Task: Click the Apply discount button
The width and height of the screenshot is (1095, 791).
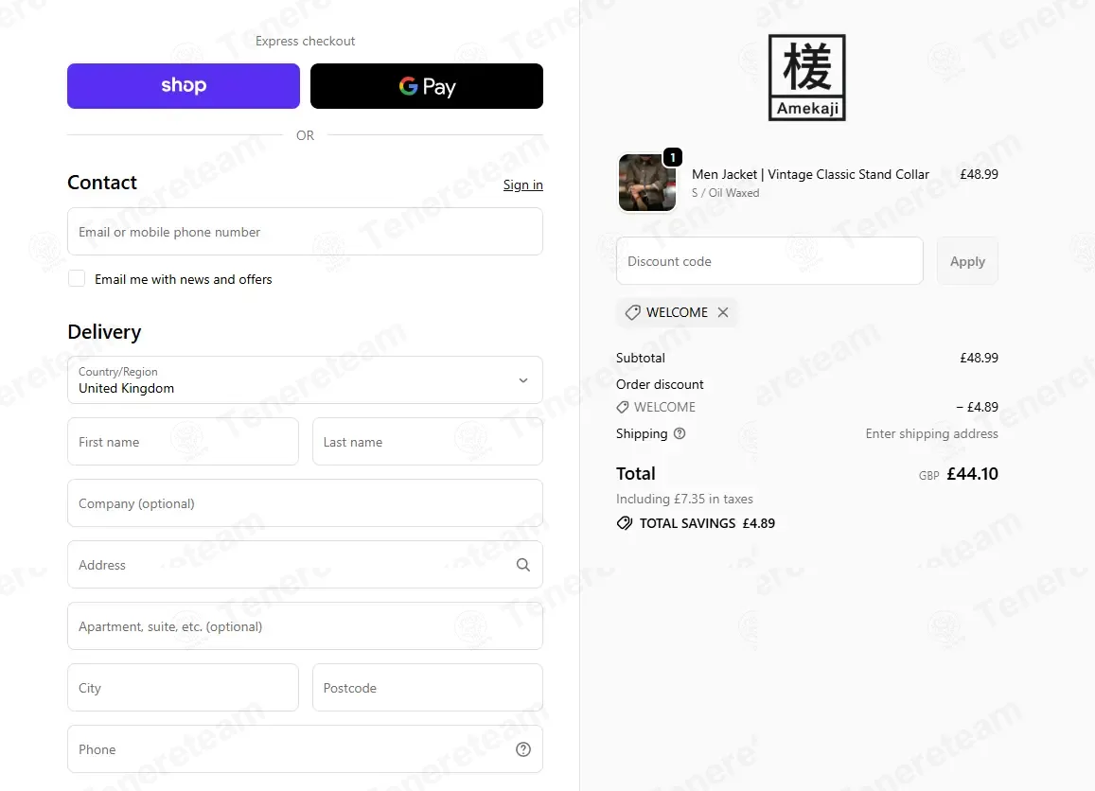Action: [967, 261]
